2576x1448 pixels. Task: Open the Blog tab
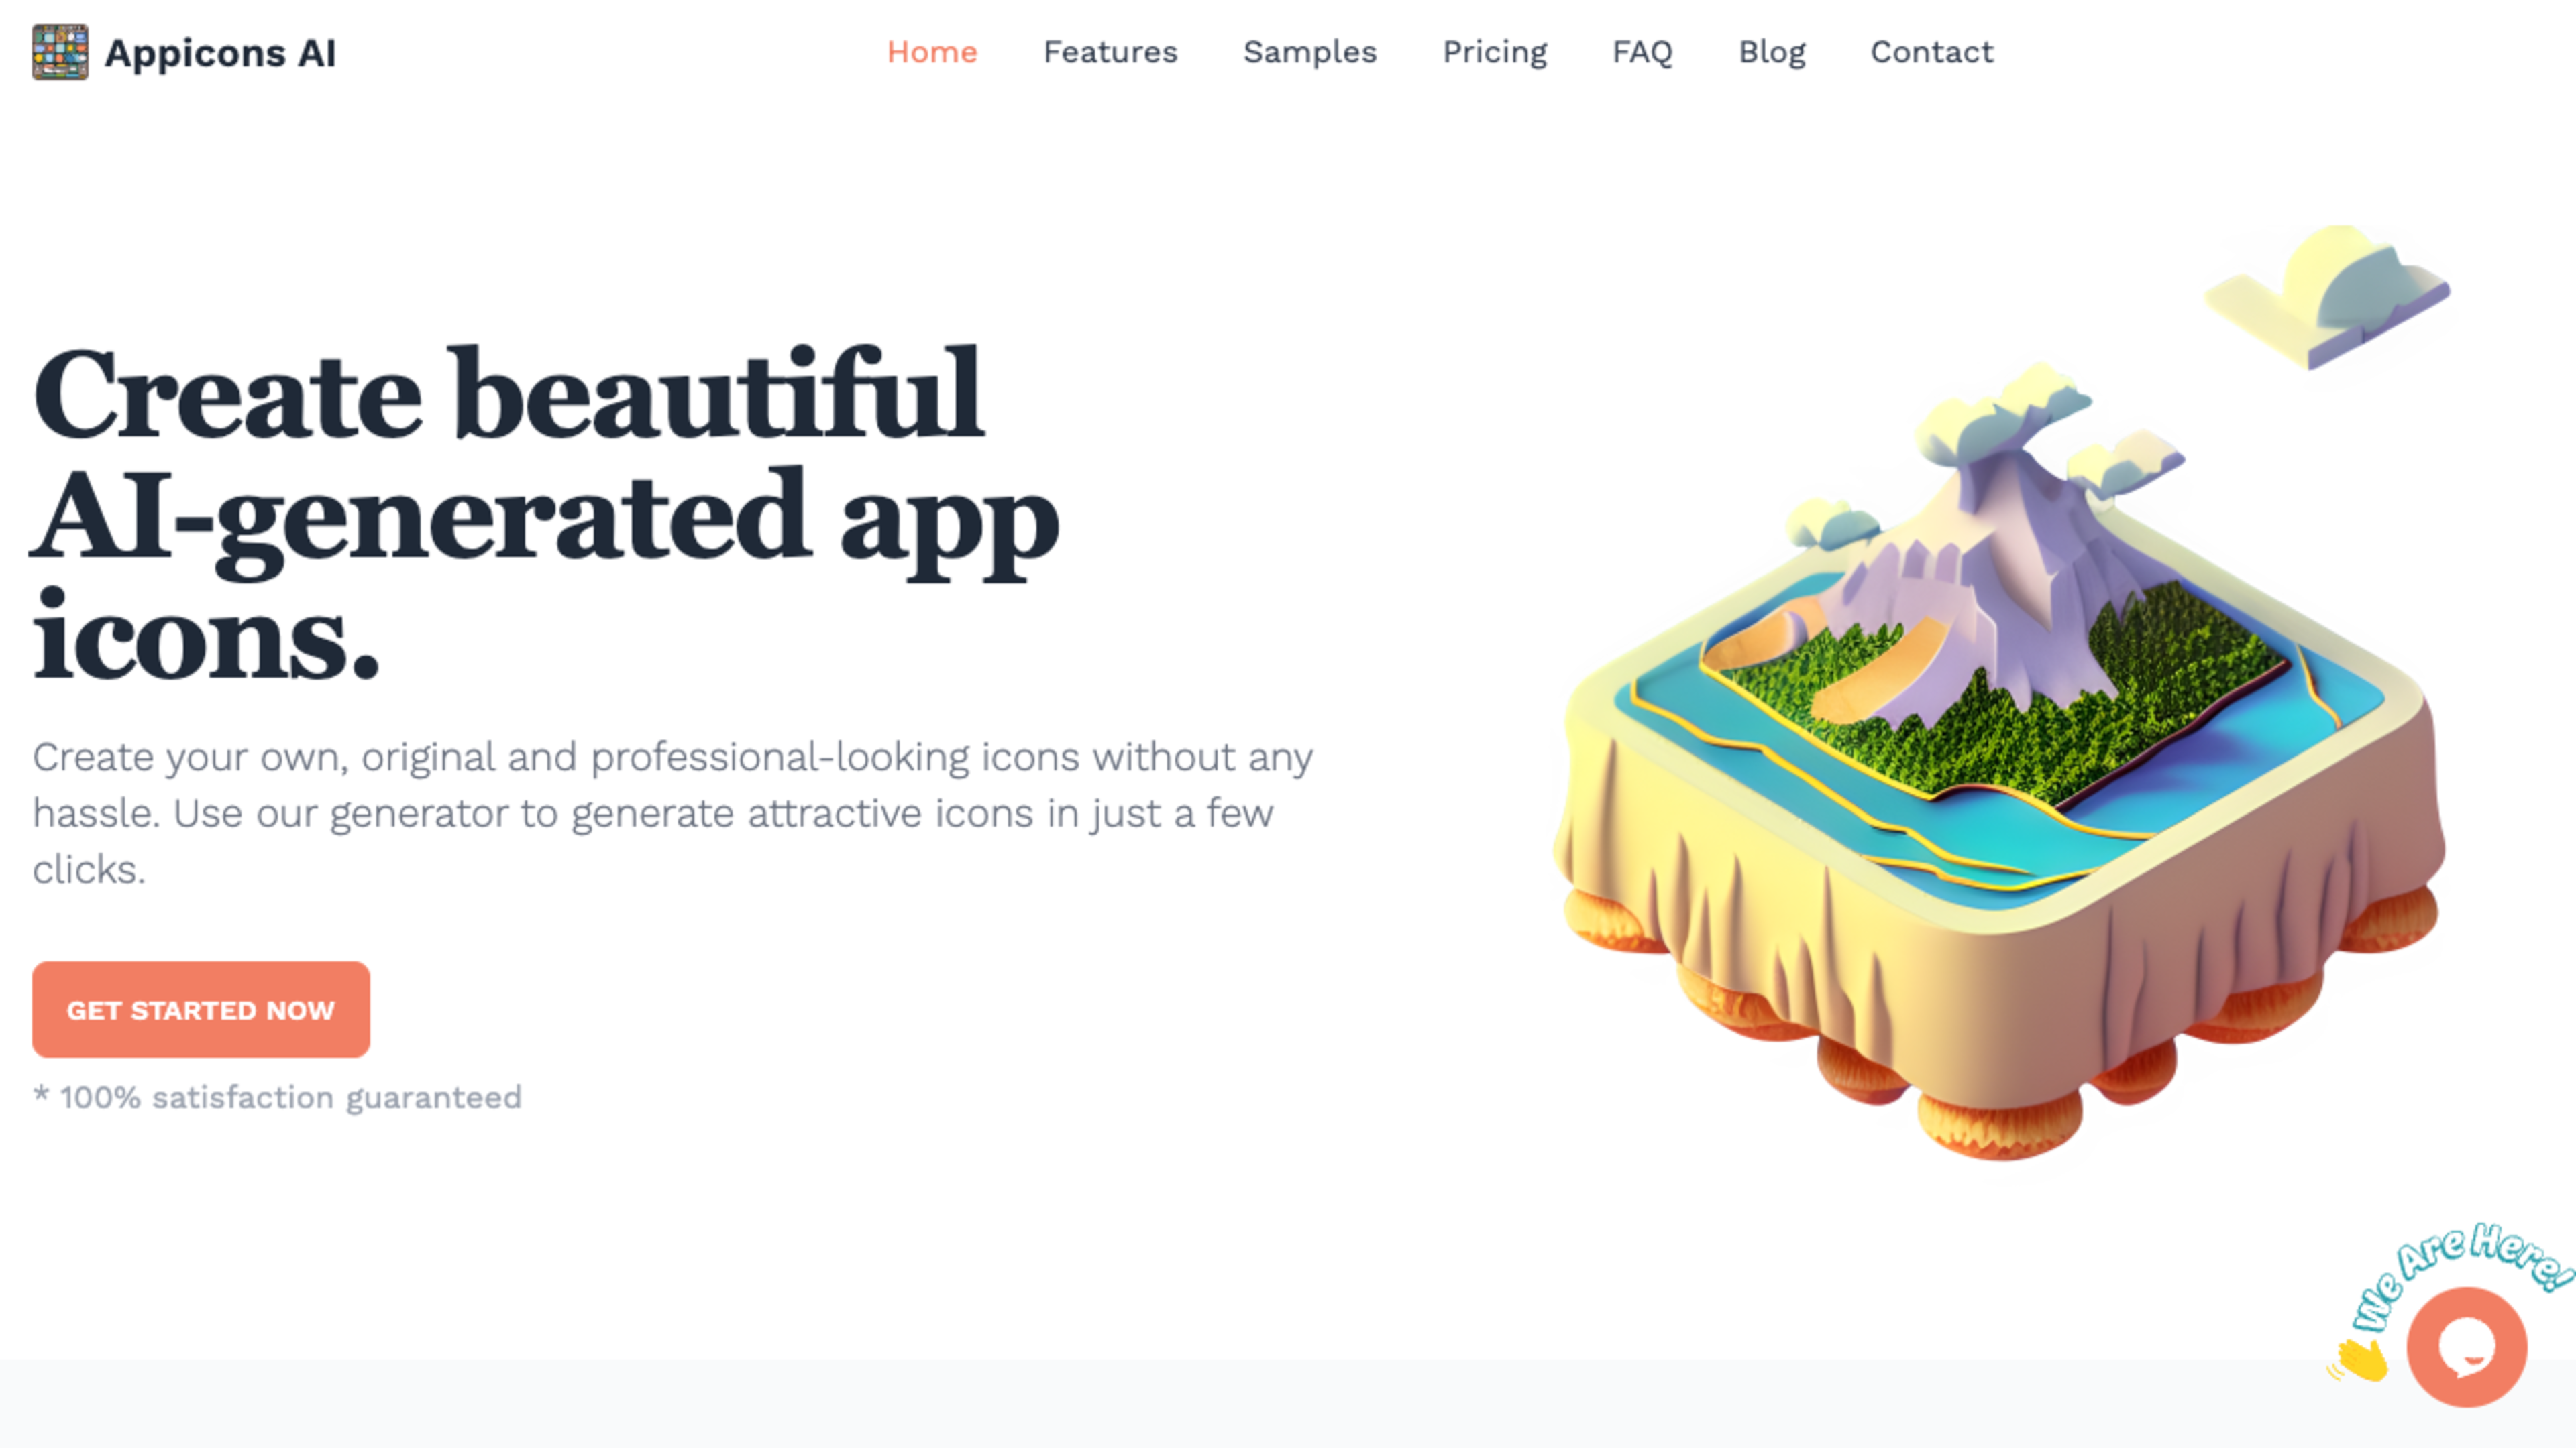point(1771,51)
